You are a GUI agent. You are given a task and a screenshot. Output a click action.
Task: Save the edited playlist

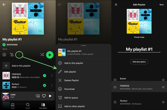pyautogui.click(x=161, y=4)
